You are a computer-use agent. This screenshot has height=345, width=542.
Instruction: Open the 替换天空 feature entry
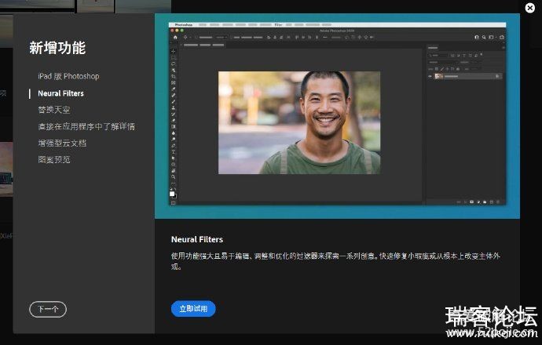[54, 110]
